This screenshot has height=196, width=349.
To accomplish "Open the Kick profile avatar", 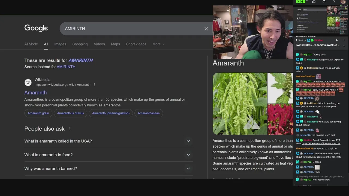I will 343,2.
